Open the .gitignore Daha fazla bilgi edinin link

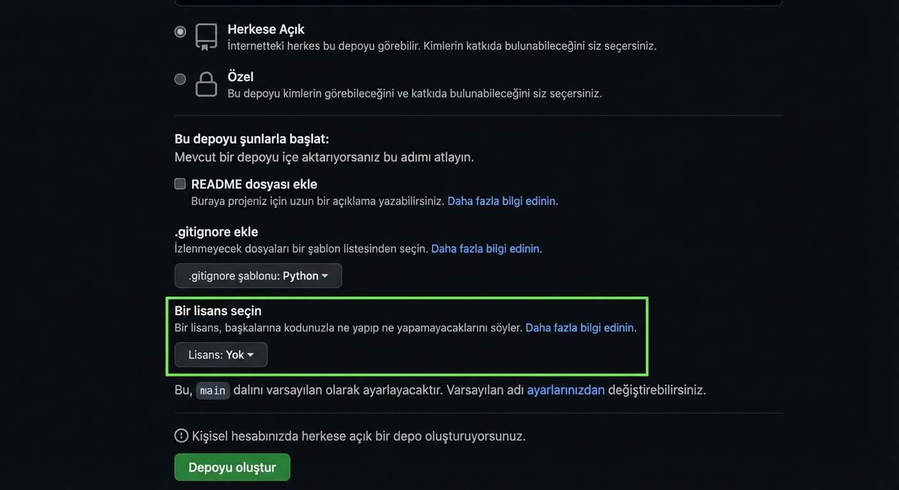tap(485, 248)
